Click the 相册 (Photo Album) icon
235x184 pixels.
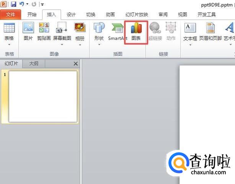pyautogui.click(x=80, y=28)
